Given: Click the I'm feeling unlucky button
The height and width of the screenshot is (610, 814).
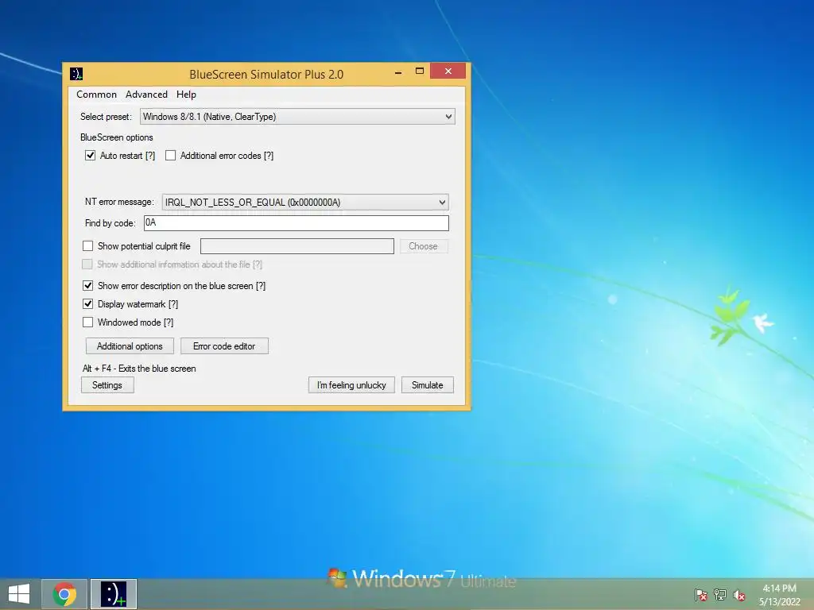Looking at the screenshot, I should pyautogui.click(x=351, y=385).
